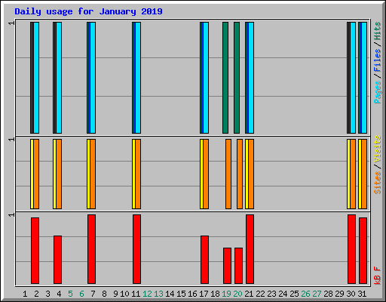Screen dimensions: 386x302
Task: Click the day label "8" on the date axis
Action: (x=104, y=294)
